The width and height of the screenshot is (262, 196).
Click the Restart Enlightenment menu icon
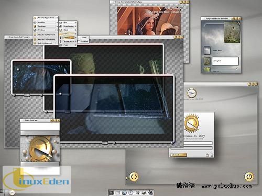point(35,39)
